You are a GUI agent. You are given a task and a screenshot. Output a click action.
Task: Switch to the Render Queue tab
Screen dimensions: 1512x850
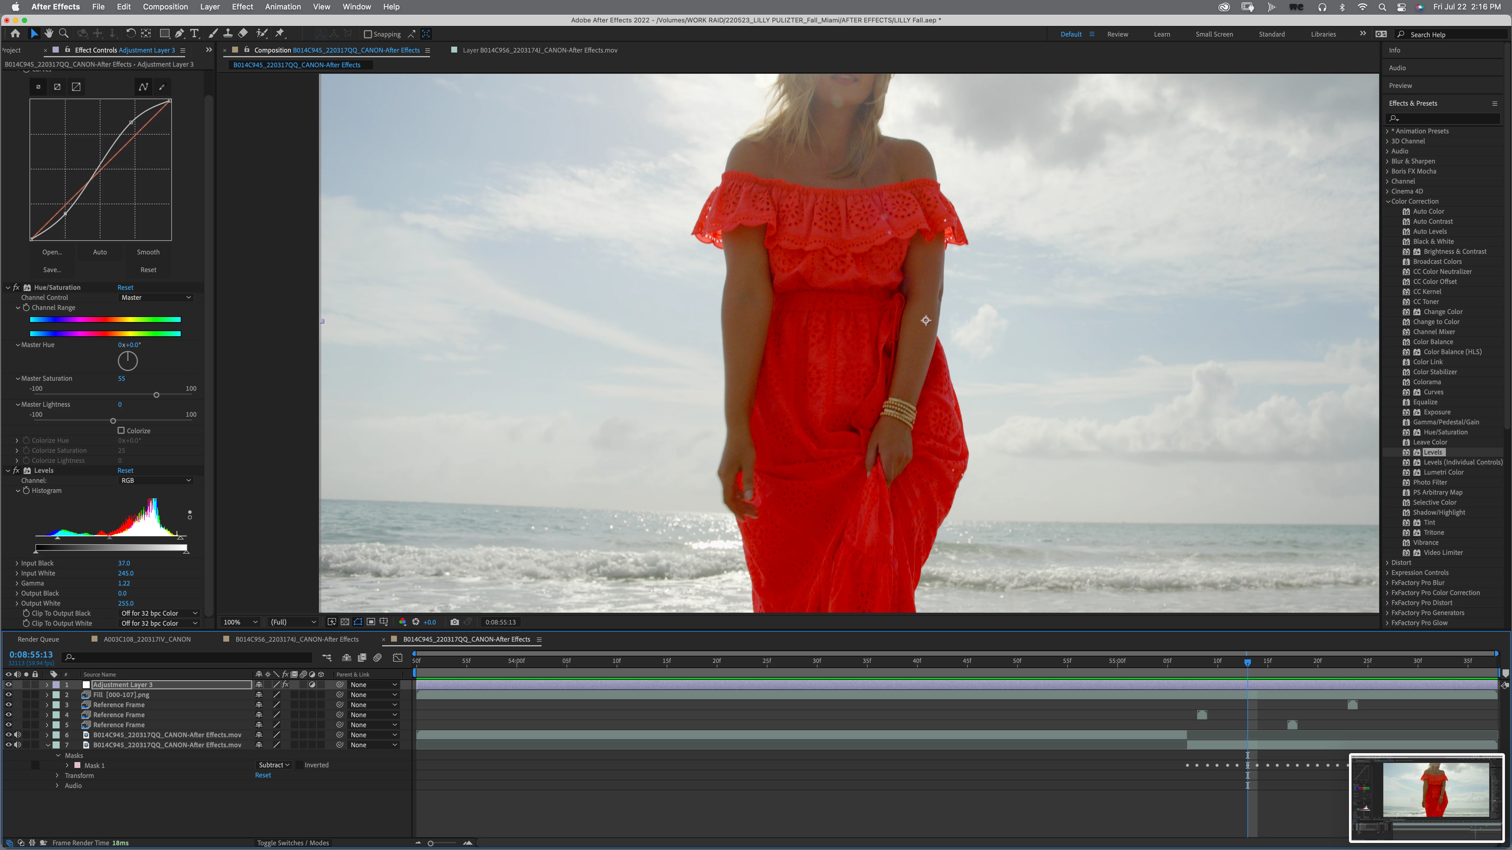click(38, 639)
